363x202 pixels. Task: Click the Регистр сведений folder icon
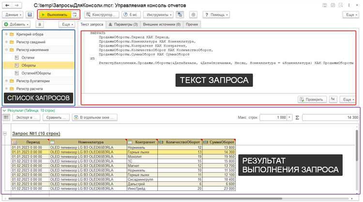point(12,42)
